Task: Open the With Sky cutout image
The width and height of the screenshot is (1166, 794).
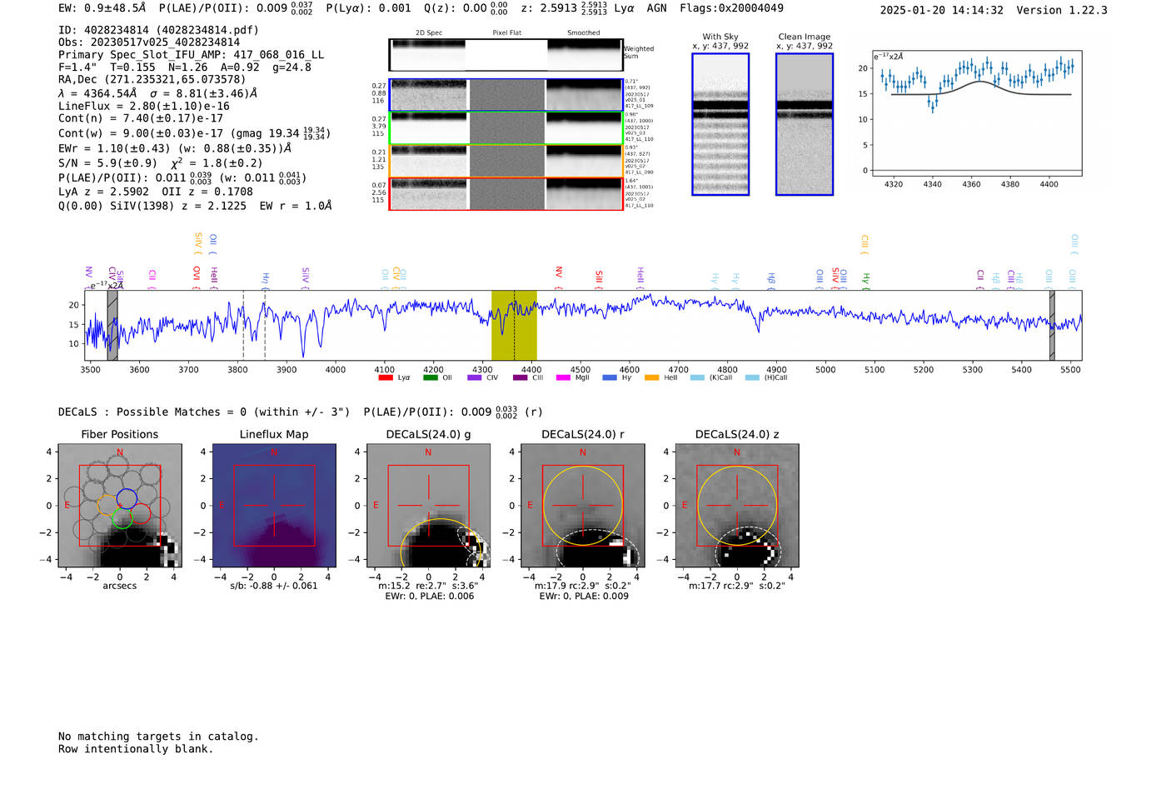Action: click(720, 124)
